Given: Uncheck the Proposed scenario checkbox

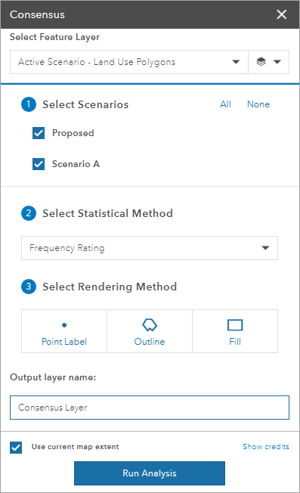Looking at the screenshot, I should pos(39,133).
